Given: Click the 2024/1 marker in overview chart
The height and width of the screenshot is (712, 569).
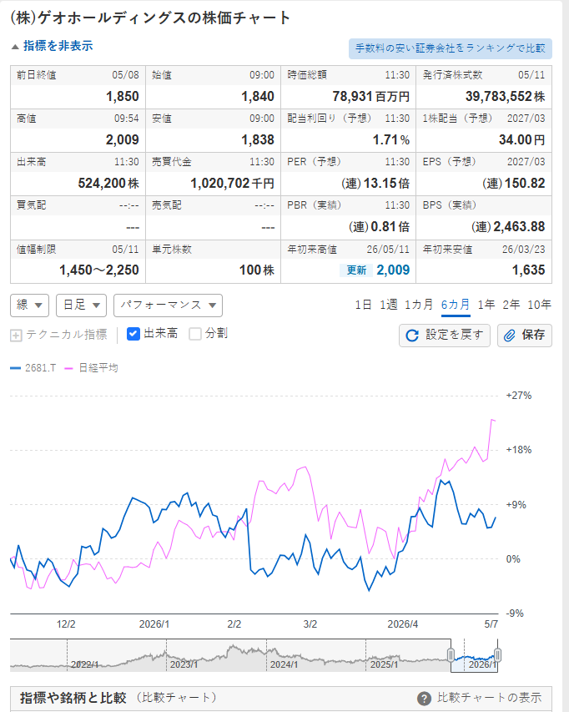Looking at the screenshot, I should click(x=284, y=664).
